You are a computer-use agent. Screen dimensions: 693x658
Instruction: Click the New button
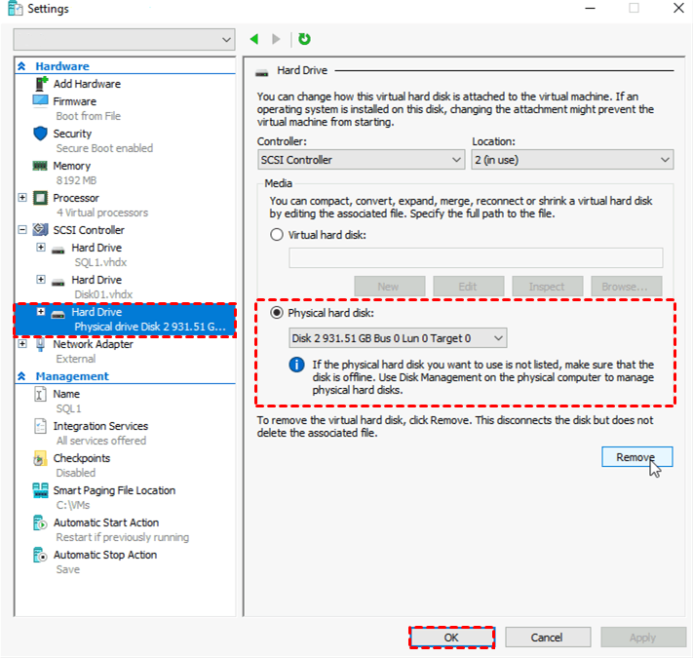pos(389,287)
